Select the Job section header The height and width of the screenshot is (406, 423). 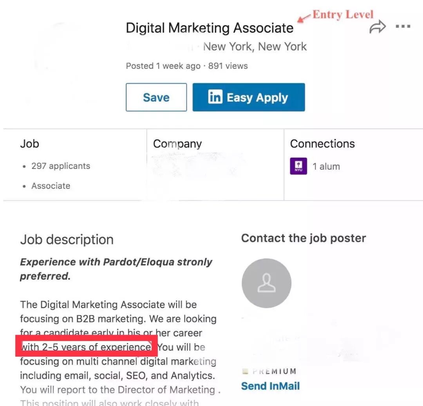(29, 144)
